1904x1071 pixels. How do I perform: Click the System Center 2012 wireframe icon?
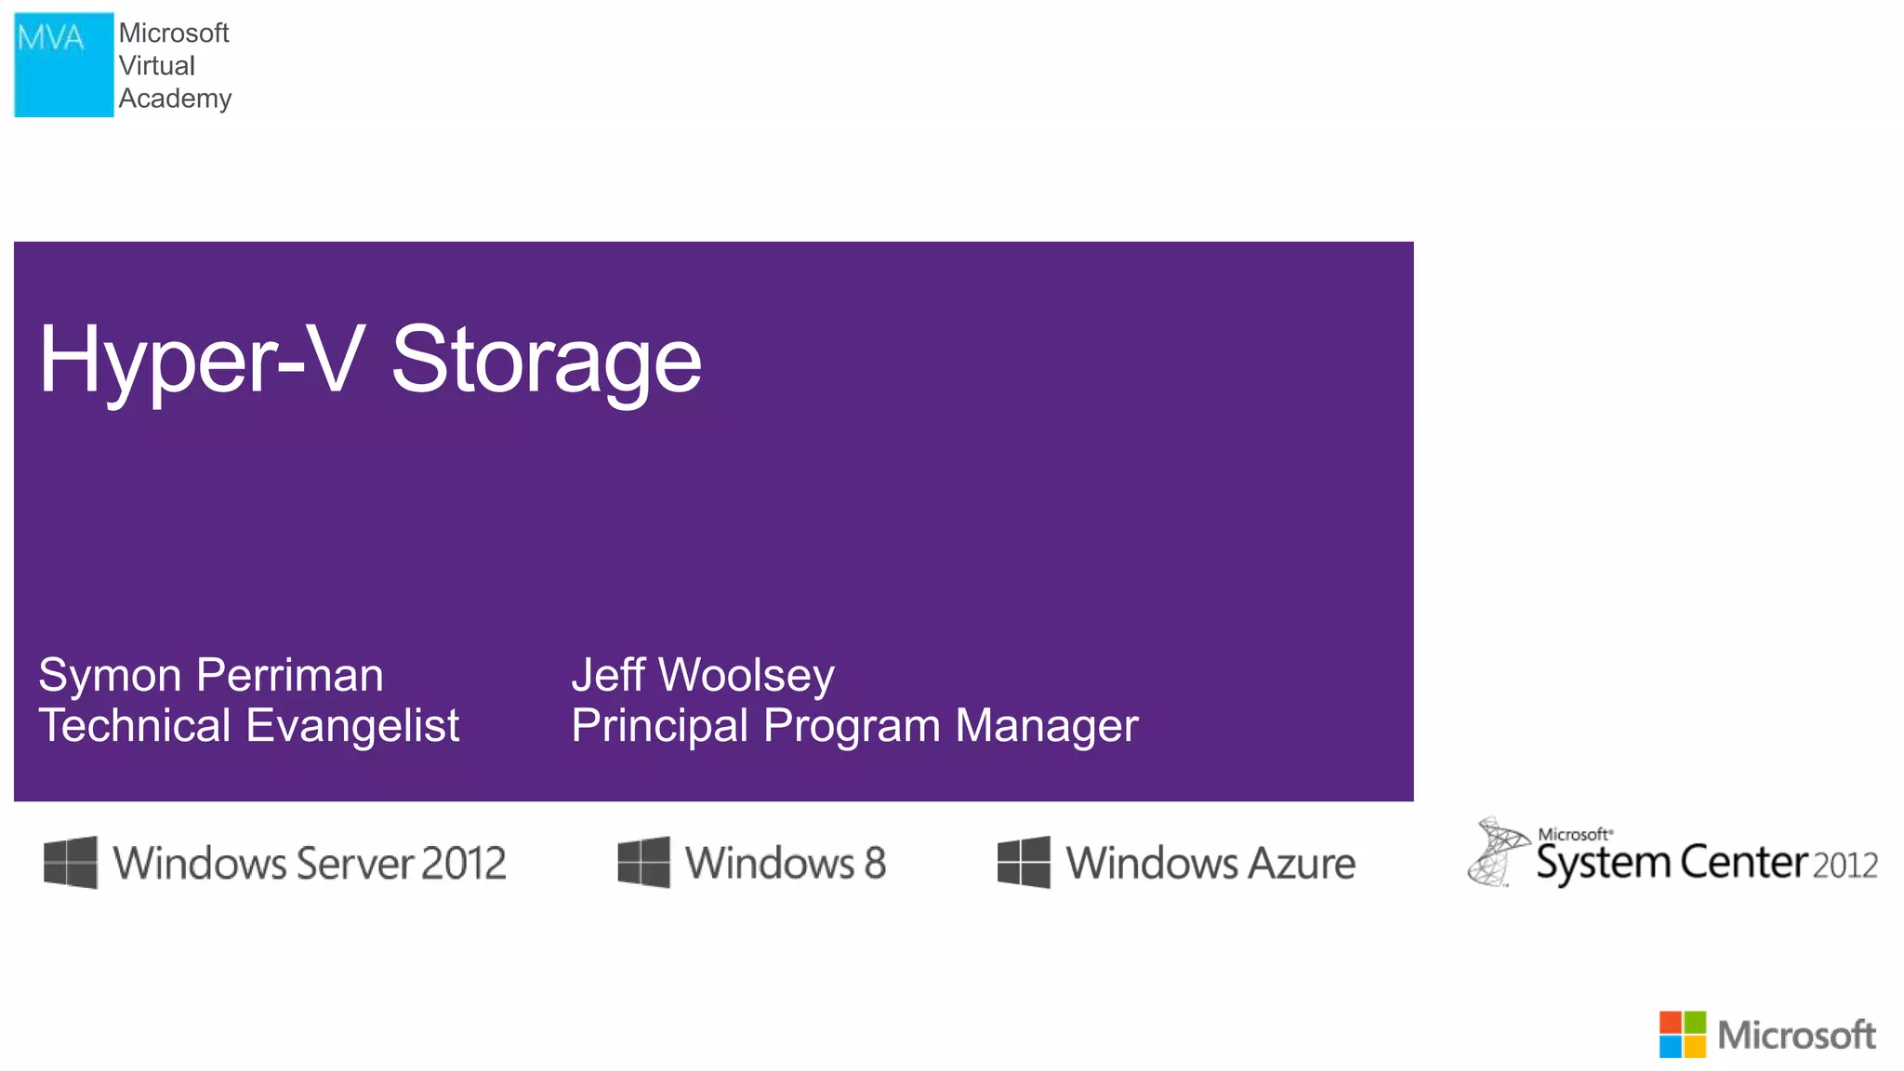click(x=1496, y=852)
